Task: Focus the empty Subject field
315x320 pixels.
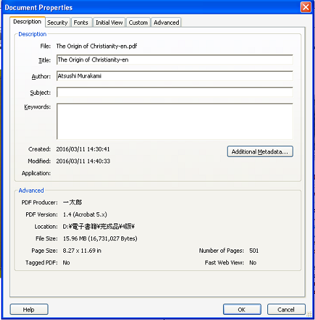Action: [x=175, y=92]
